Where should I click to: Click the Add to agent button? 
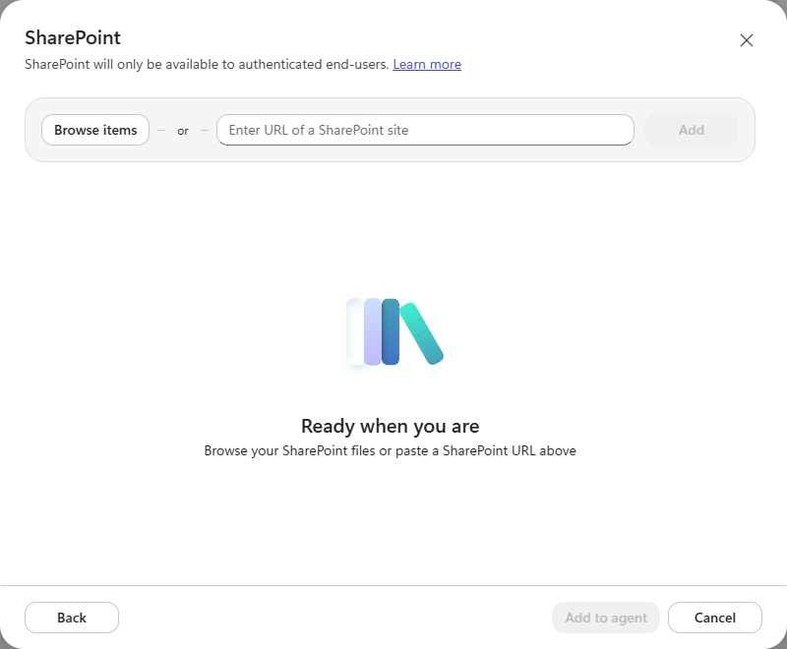point(606,618)
